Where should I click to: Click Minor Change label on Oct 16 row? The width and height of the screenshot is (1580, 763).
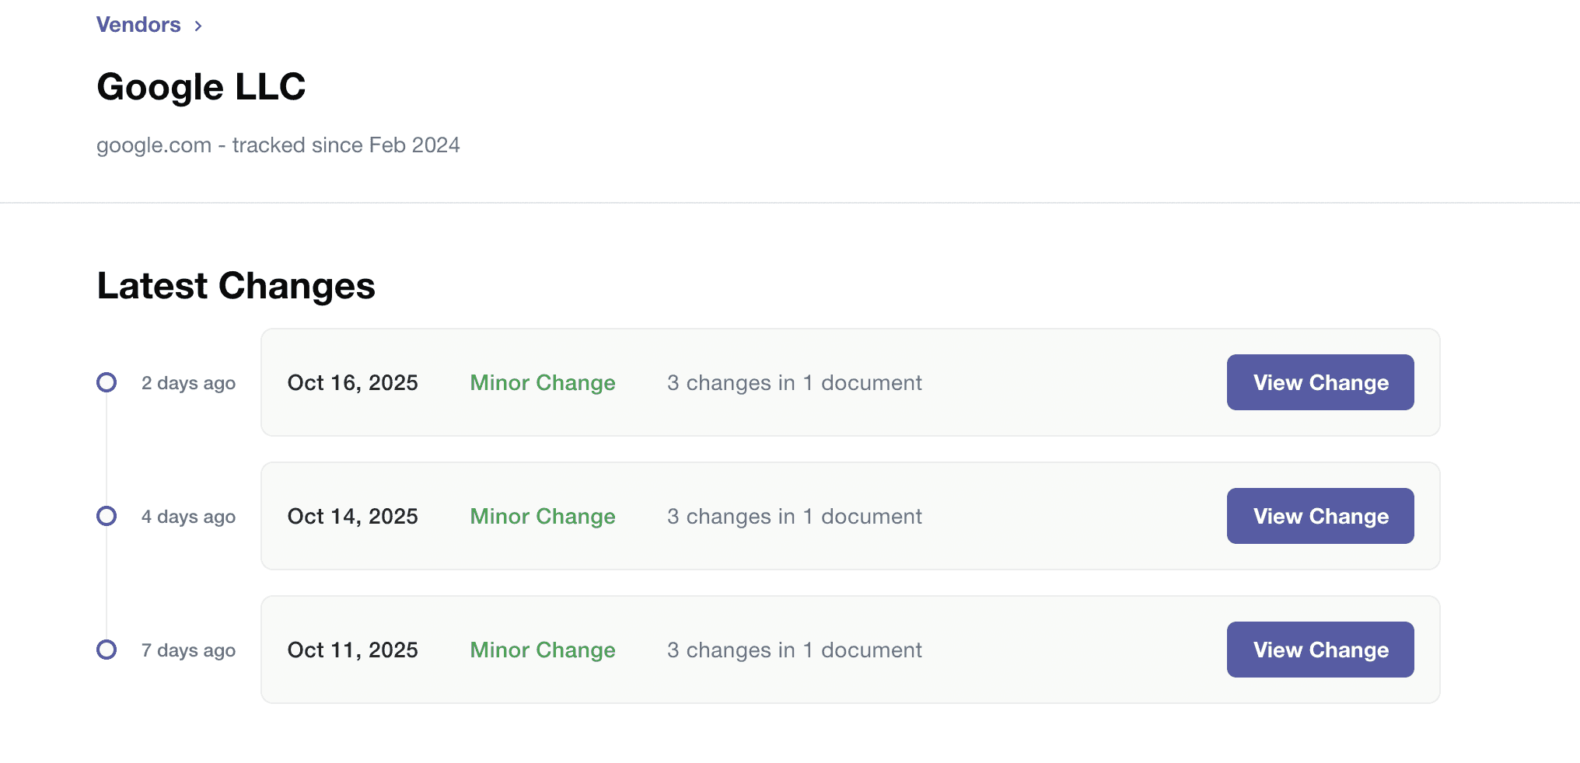click(543, 383)
